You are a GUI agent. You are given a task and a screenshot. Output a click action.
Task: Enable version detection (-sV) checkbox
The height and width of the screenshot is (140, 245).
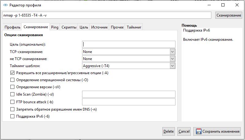click(13, 87)
